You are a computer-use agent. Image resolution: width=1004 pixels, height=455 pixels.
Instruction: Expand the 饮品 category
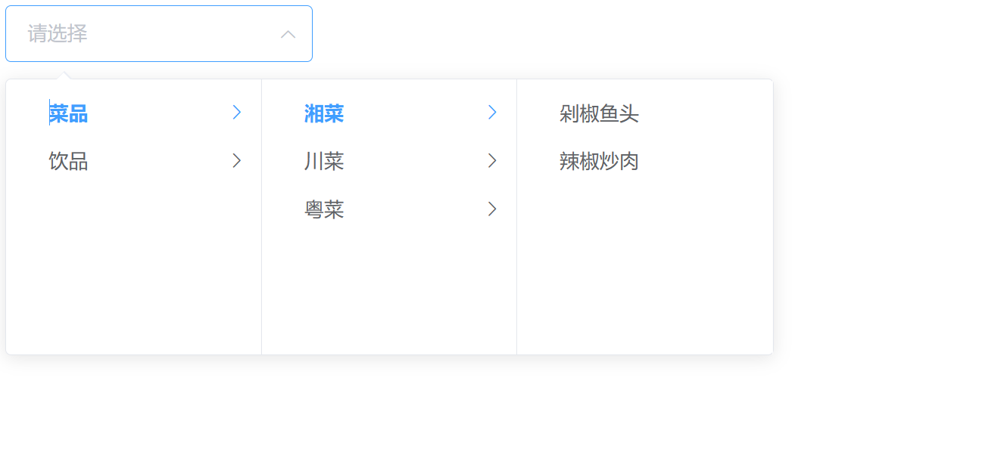pyautogui.click(x=68, y=161)
